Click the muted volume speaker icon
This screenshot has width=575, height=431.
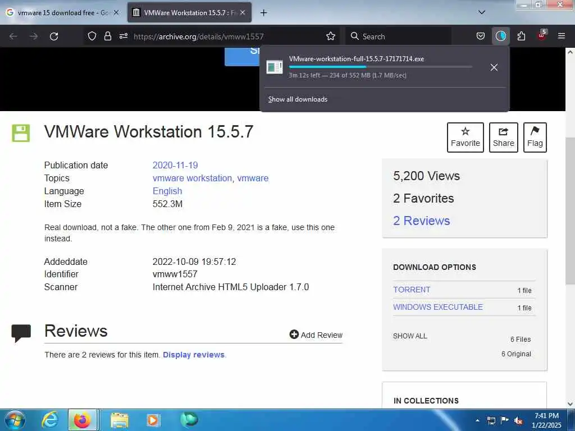(x=518, y=421)
